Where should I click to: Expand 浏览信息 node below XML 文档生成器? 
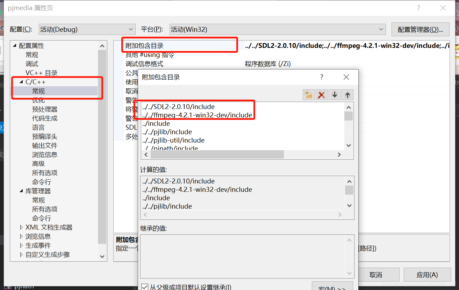tap(21, 237)
